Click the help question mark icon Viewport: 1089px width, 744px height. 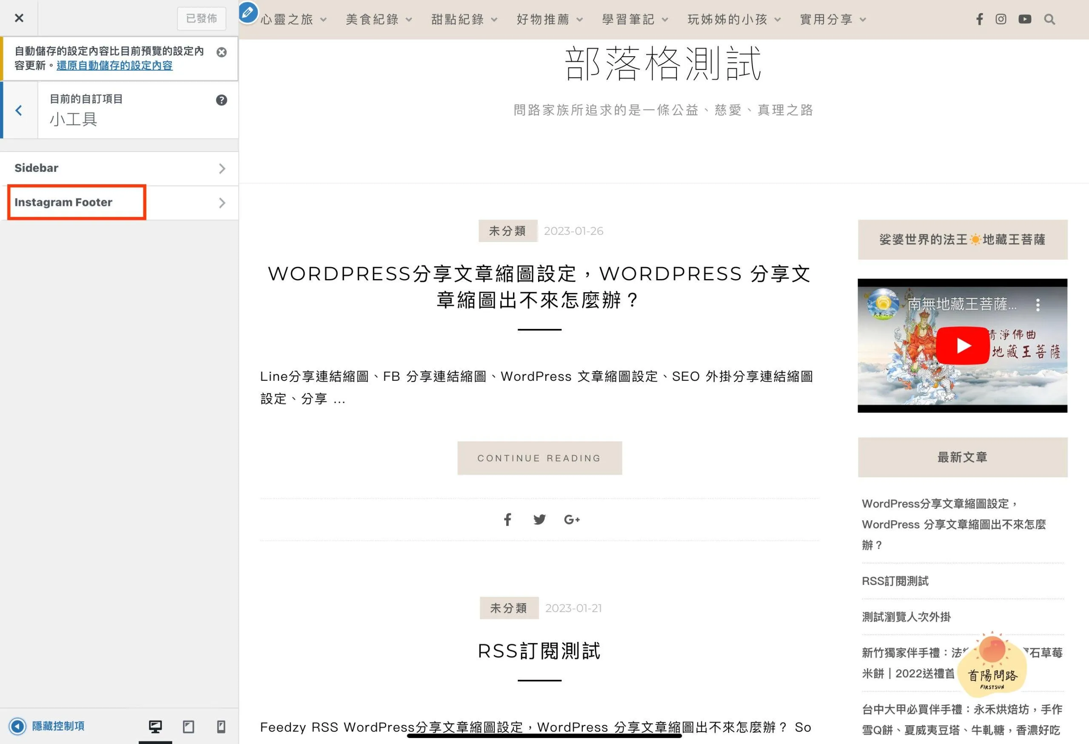[222, 100]
